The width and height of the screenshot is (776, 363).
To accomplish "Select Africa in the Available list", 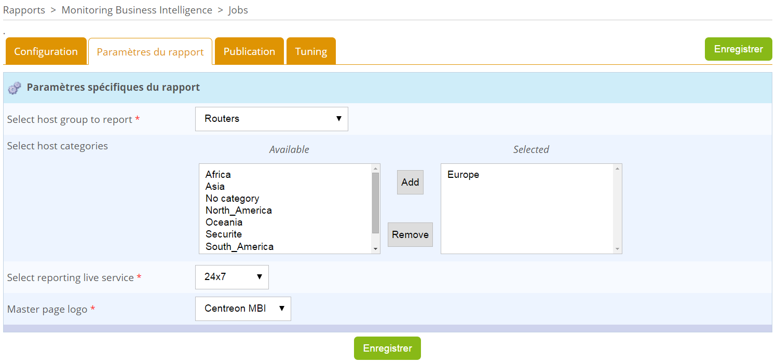I will (x=217, y=174).
